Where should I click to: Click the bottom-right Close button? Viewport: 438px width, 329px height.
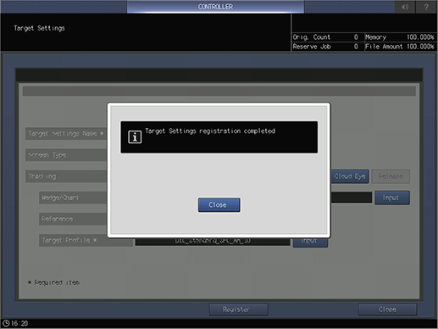387,309
